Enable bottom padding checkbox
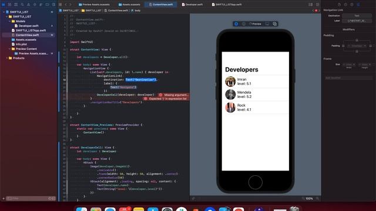This screenshot has width=376, height=211. (x=357, y=51)
